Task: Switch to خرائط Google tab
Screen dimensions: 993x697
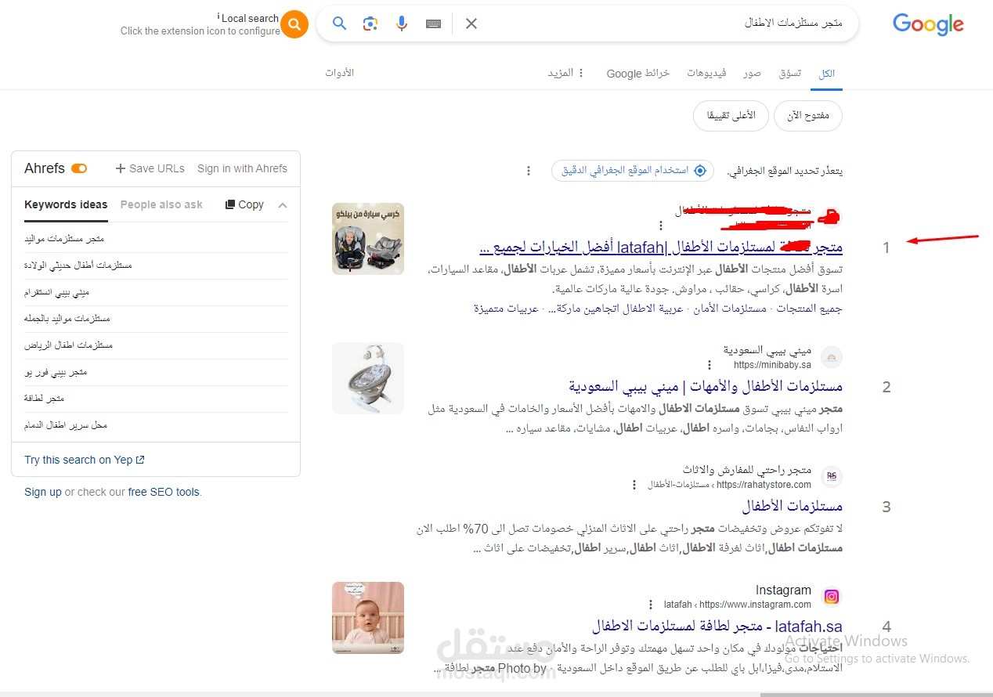Action: click(637, 73)
